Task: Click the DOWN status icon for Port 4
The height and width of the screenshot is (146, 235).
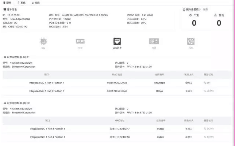Action: pyautogui.click(x=205, y=137)
